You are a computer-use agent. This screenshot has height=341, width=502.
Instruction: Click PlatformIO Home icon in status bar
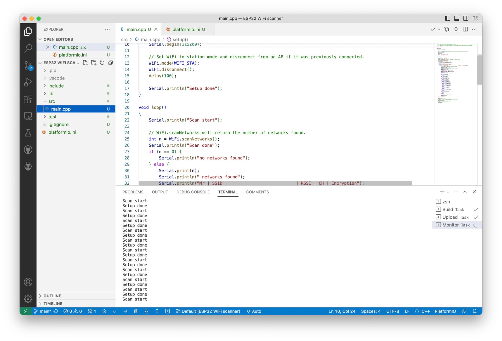click(104, 311)
